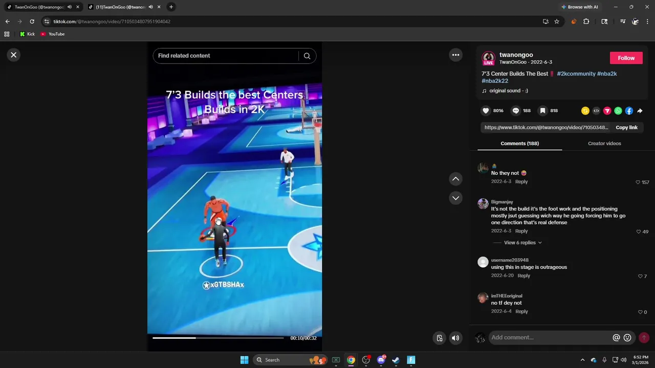Focus the Add comment input field
This screenshot has height=368, width=655.
(x=550, y=337)
